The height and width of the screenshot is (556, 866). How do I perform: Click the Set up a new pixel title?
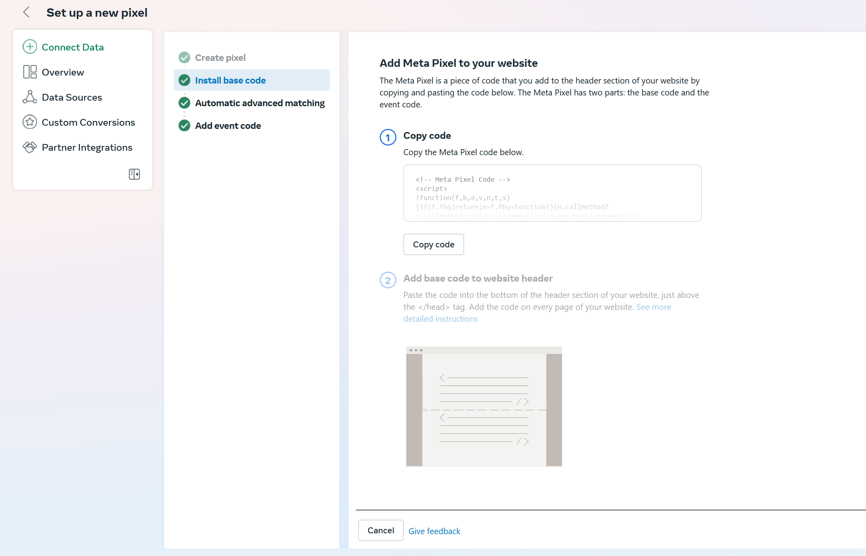97,12
